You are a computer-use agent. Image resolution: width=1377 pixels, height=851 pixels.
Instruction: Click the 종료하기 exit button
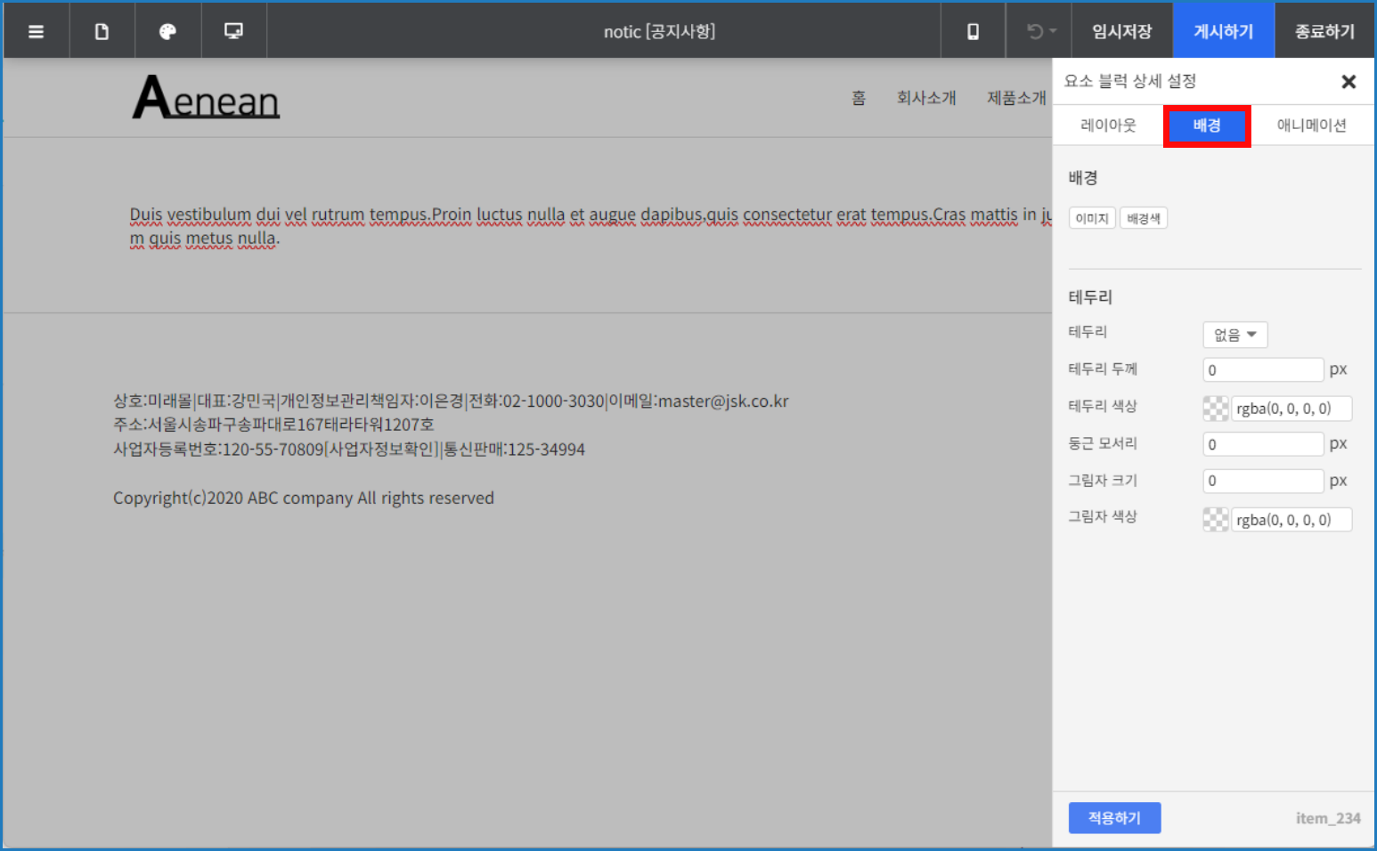[x=1324, y=32]
